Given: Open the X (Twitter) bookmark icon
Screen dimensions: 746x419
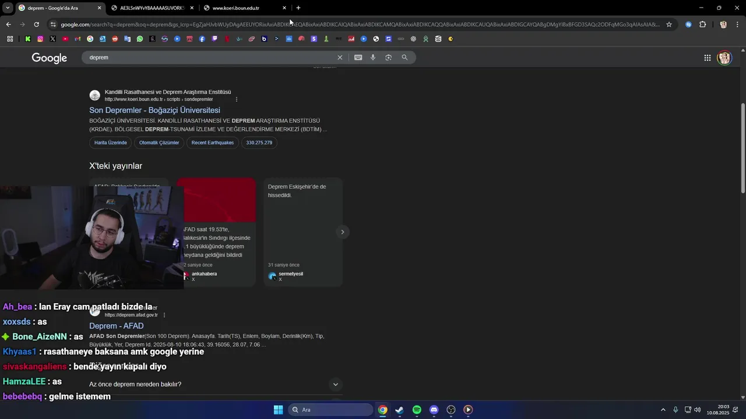Looking at the screenshot, I should pyautogui.click(x=52, y=39).
